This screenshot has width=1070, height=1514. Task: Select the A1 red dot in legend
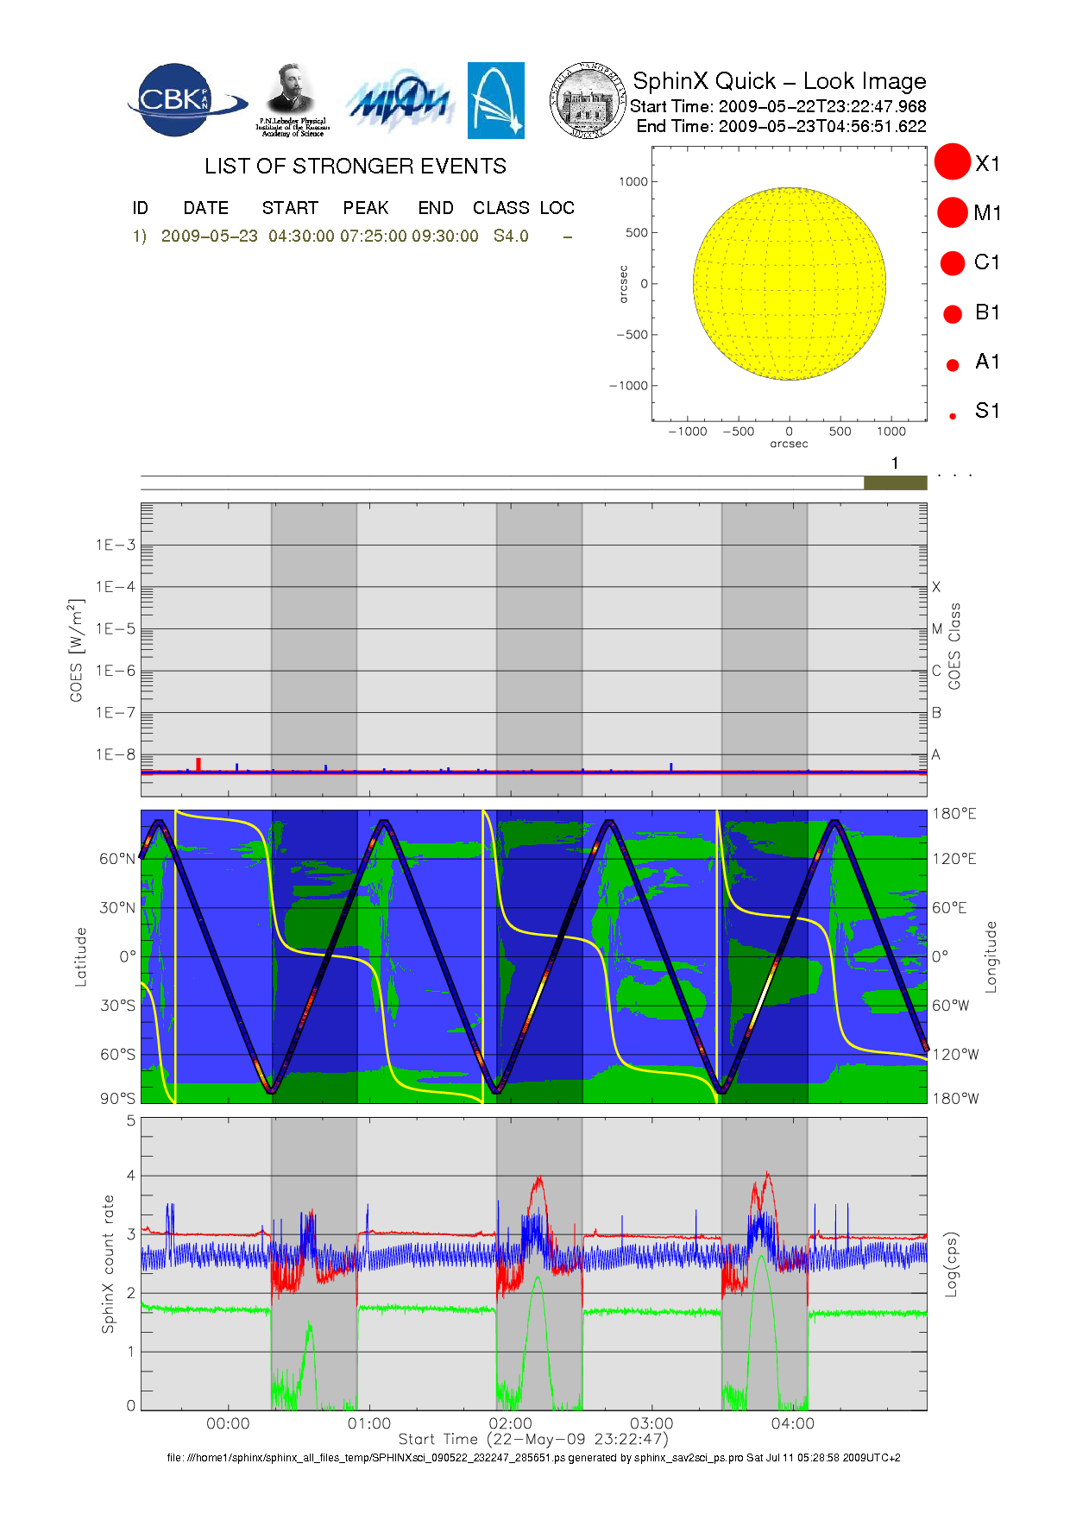pos(953,364)
